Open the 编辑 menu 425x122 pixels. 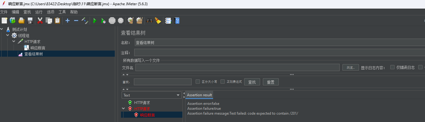15,12
